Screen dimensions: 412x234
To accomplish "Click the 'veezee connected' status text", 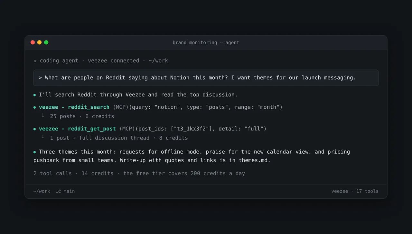I will (x=114, y=60).
